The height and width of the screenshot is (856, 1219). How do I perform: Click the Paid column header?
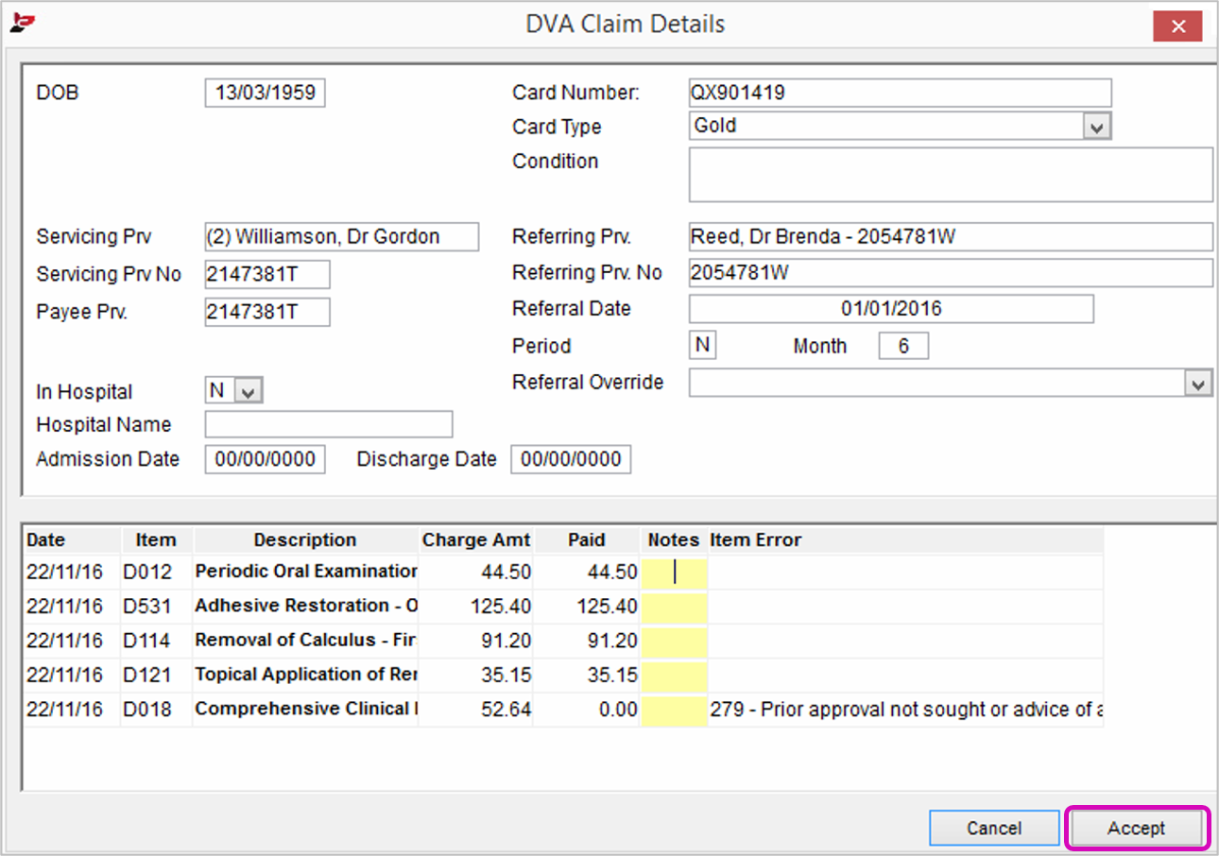[x=587, y=540]
